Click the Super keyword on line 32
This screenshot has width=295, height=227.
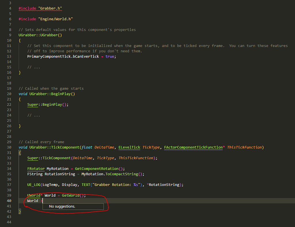click(x=33, y=158)
